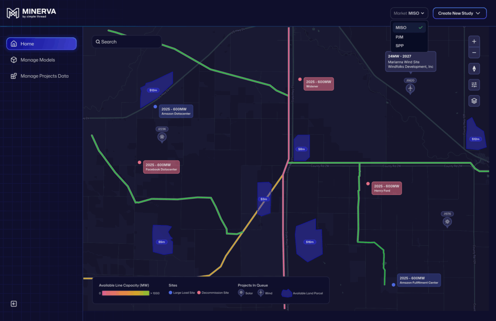Select the $3m land parcel
This screenshot has height=321, width=496.
point(264,199)
